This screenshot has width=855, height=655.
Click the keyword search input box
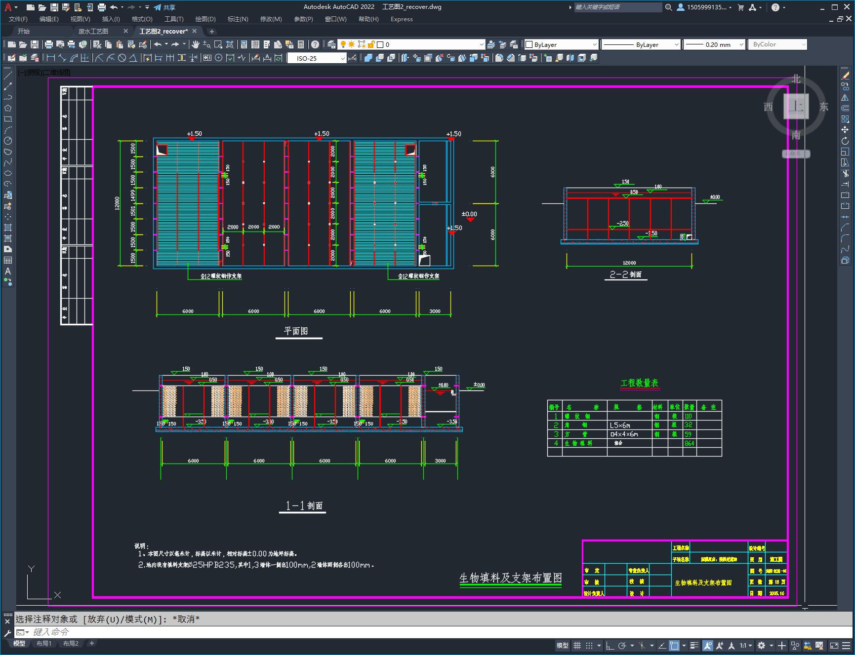(x=618, y=7)
